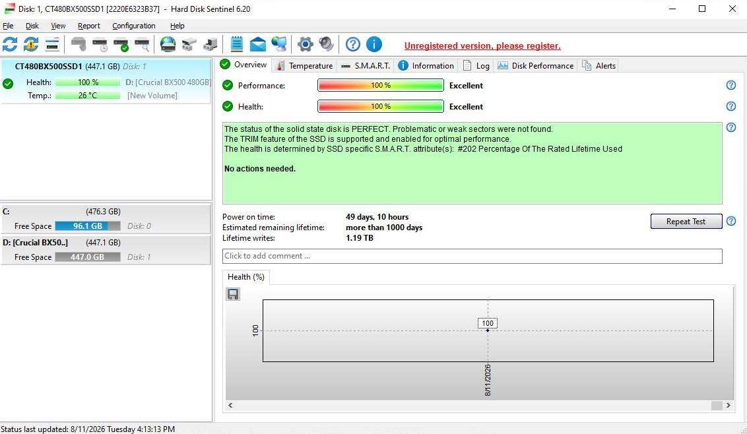Click the D: free space 447.0 GB bar
Image resolution: width=747 pixels, height=434 pixels.
click(88, 257)
